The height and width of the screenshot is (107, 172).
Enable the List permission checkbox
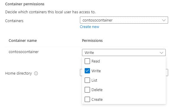pos(87,80)
